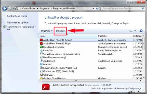Screen dimensions: 147x94
Task: Click the Gladinet Cloud Desktop icon
Action: pos(41,78)
